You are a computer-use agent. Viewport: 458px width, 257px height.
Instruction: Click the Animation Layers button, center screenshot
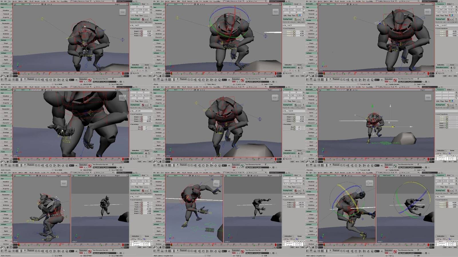tap(289, 153)
